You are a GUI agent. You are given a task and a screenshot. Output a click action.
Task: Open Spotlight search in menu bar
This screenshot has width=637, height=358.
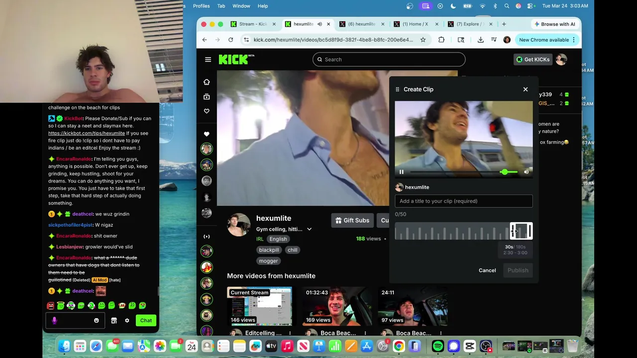pyautogui.click(x=507, y=6)
